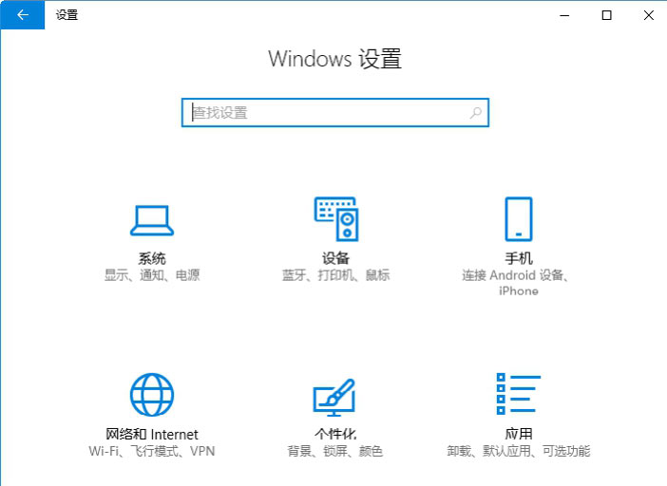Click the 连接 Android 设备 description

[516, 283]
